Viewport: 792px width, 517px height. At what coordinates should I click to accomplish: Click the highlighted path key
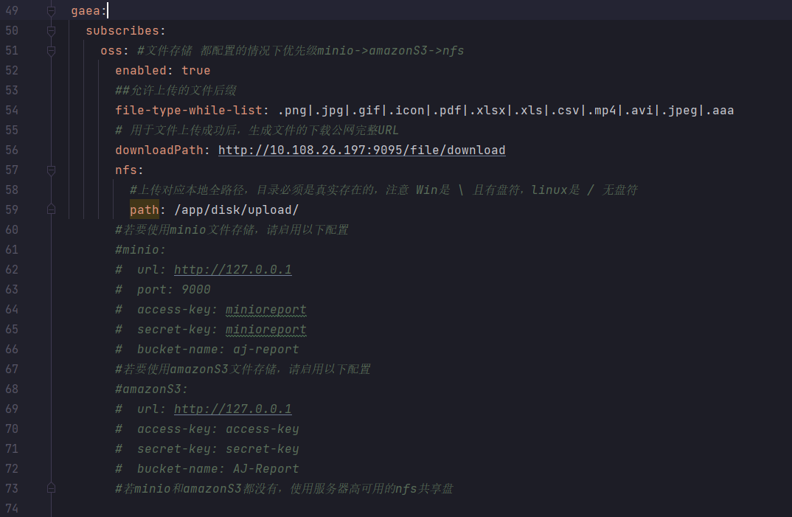(x=144, y=210)
